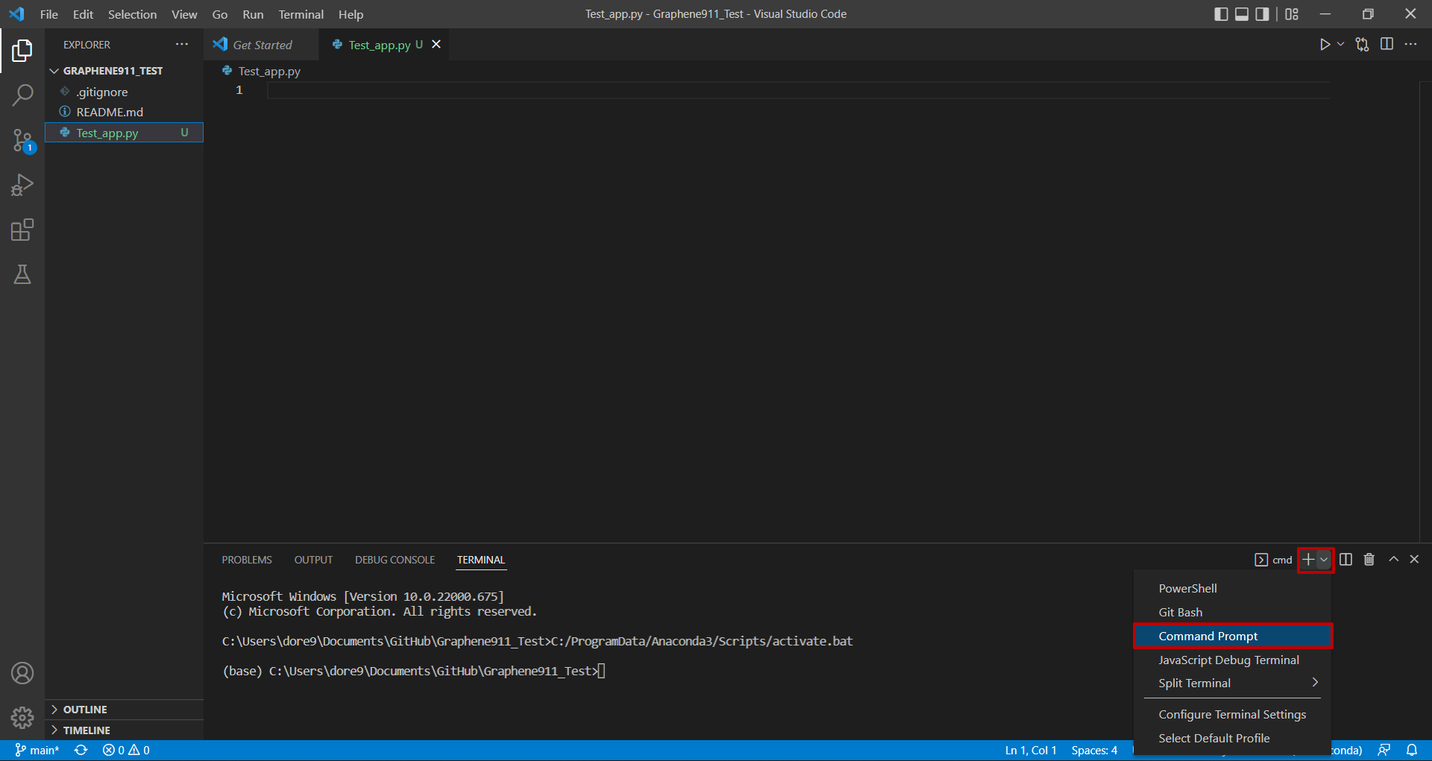This screenshot has width=1432, height=761.
Task: Open Source Control view with badge
Action: point(22,140)
